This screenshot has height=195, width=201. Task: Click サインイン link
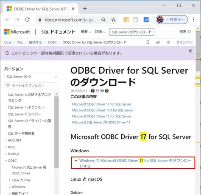pyautogui.click(x=184, y=42)
